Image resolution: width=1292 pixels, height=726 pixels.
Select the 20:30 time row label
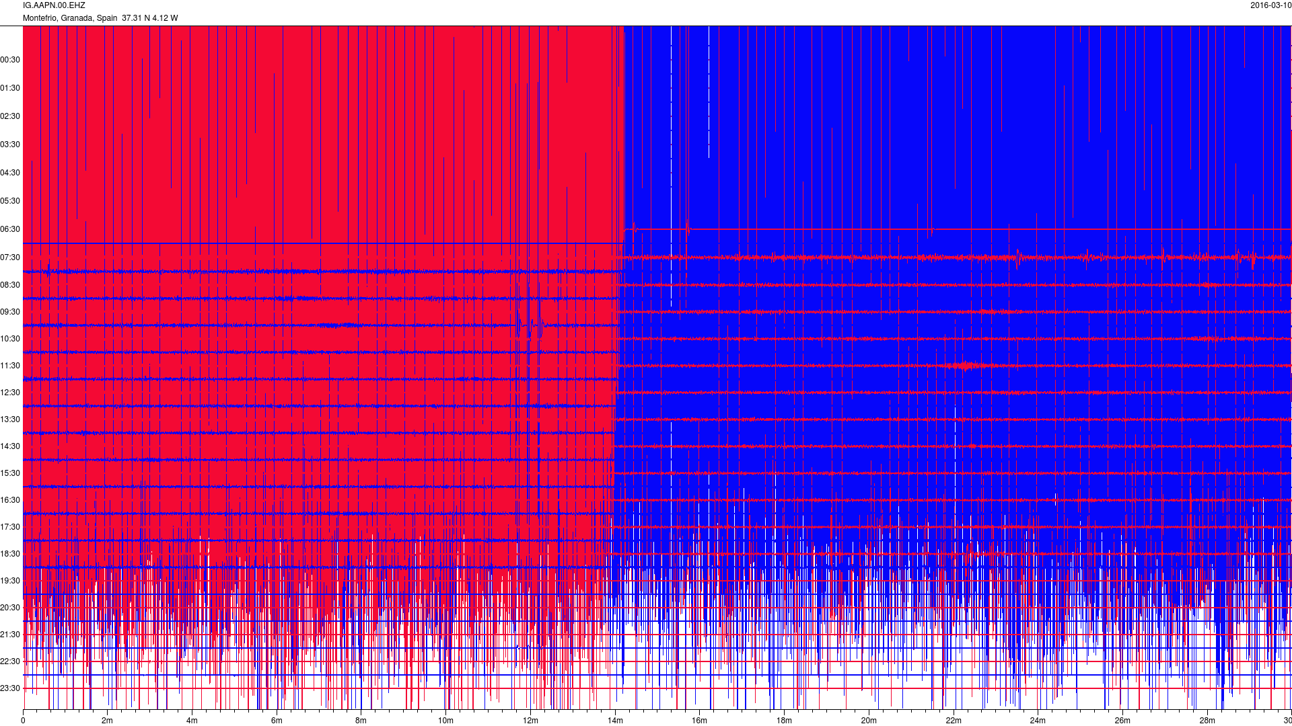(x=10, y=608)
